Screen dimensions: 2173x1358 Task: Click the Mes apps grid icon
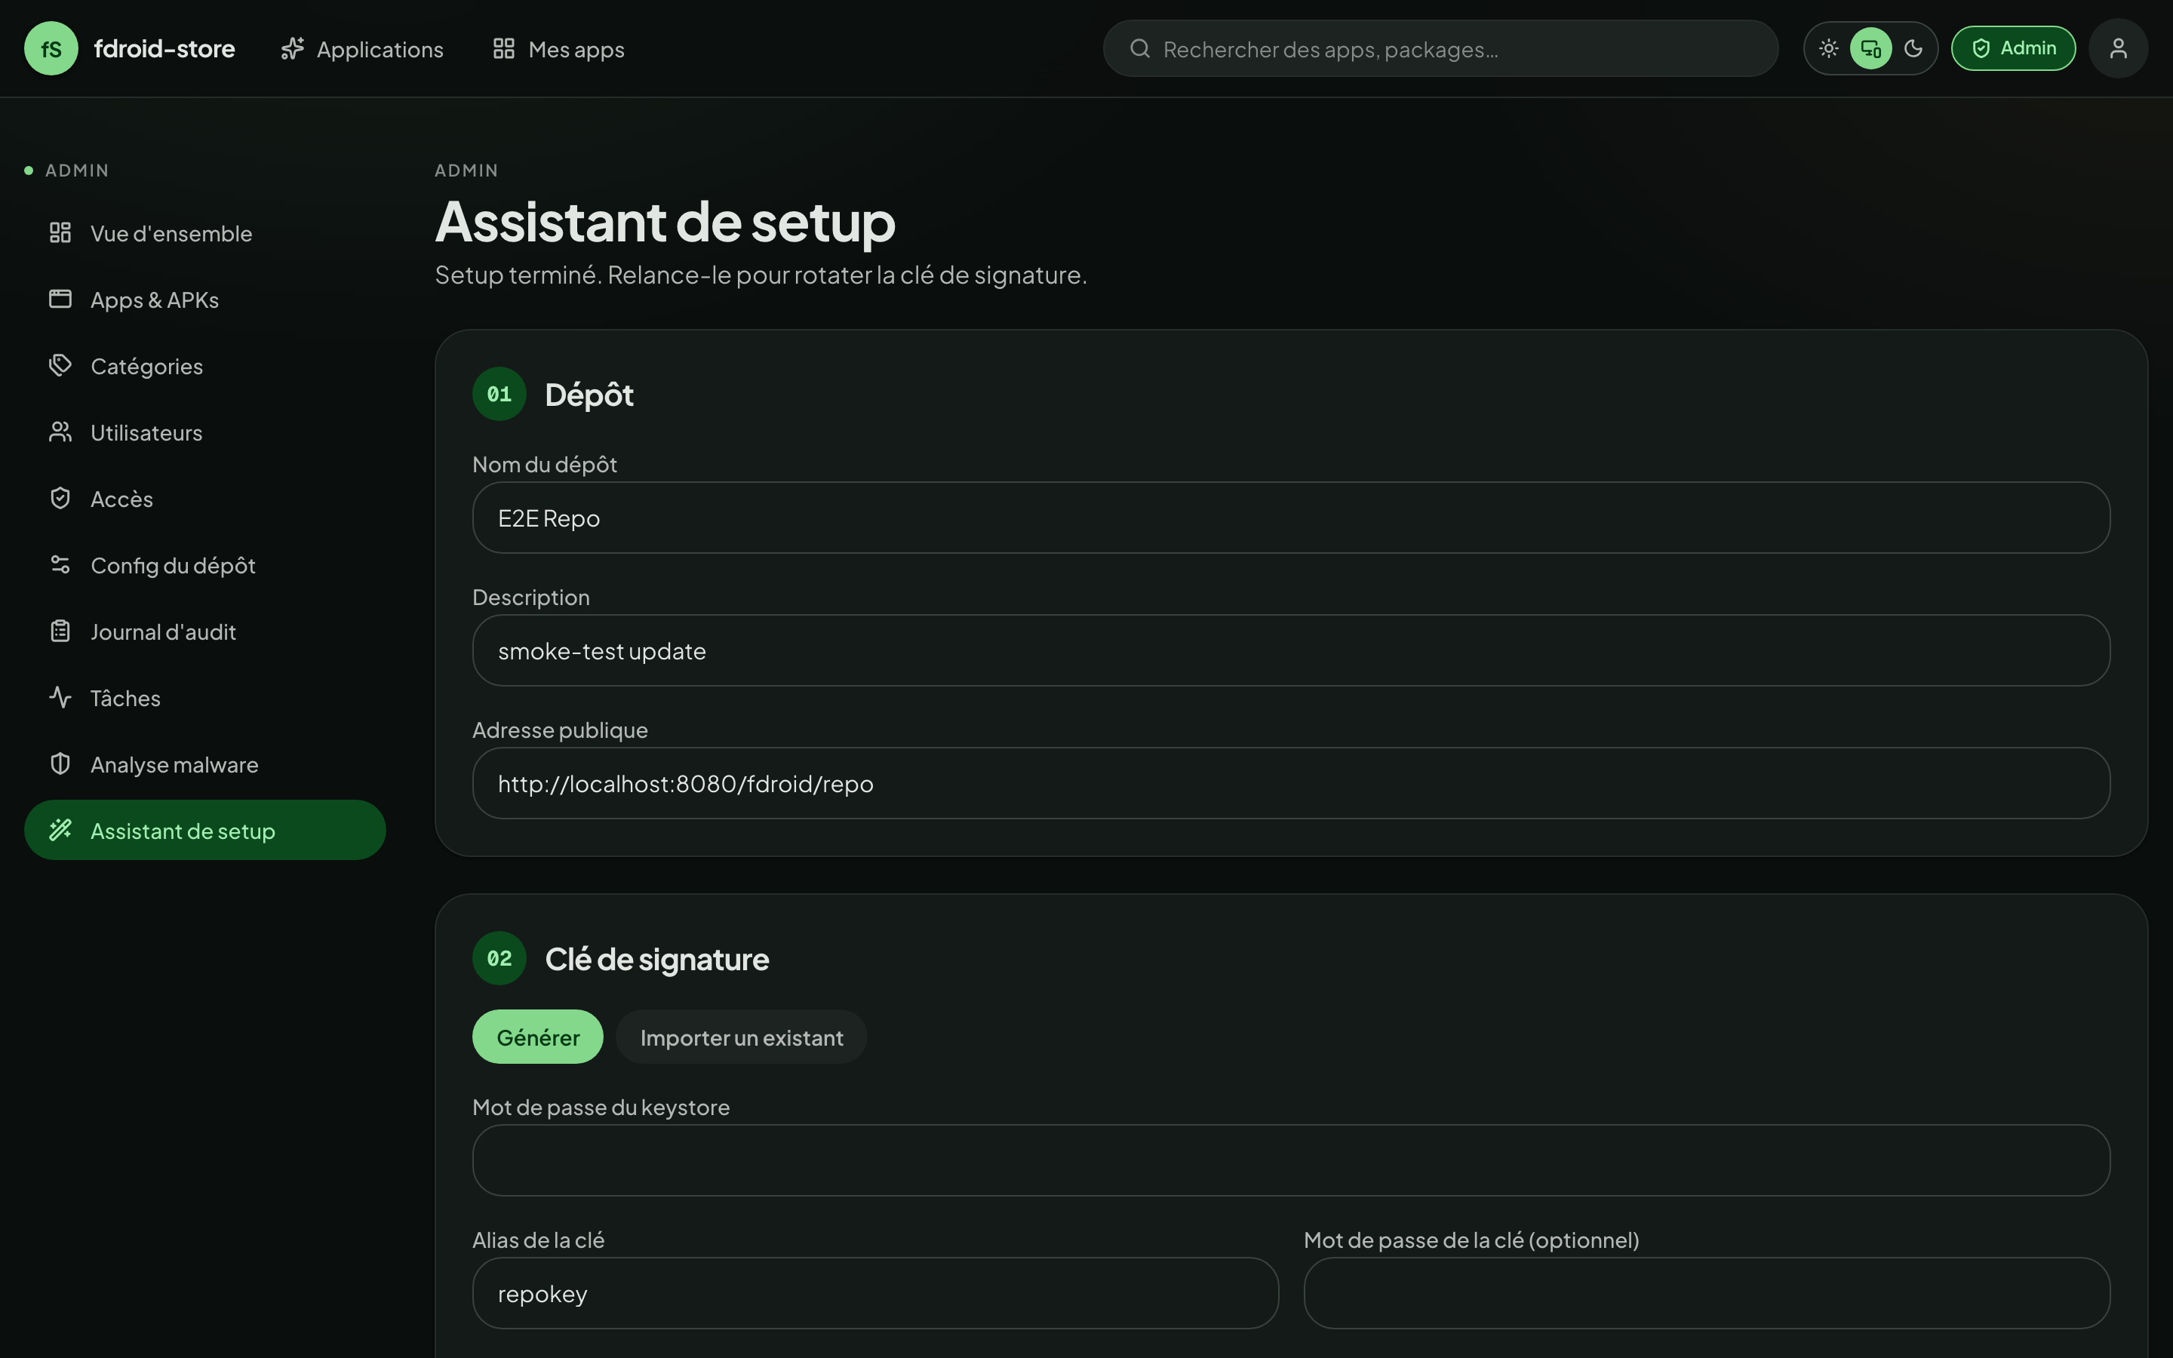504,48
